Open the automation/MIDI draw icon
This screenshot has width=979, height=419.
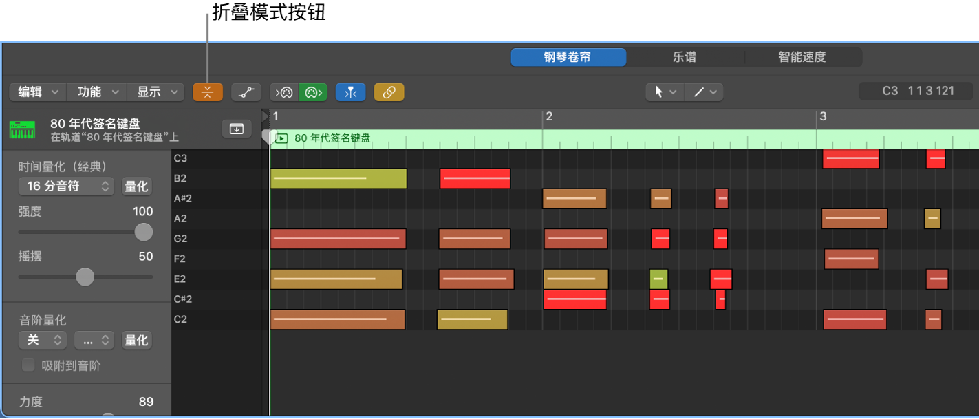point(246,92)
